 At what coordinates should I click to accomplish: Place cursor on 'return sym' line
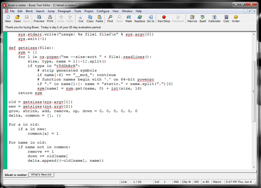point(30,93)
